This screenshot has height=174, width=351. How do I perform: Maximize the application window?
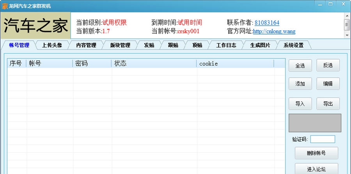tap(330, 4)
